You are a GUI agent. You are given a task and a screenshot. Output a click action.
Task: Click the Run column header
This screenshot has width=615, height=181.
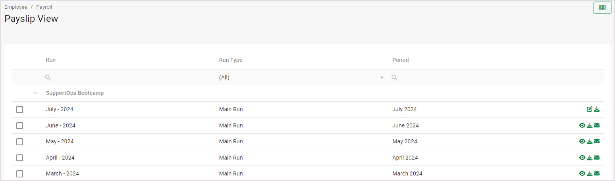[x=51, y=60]
